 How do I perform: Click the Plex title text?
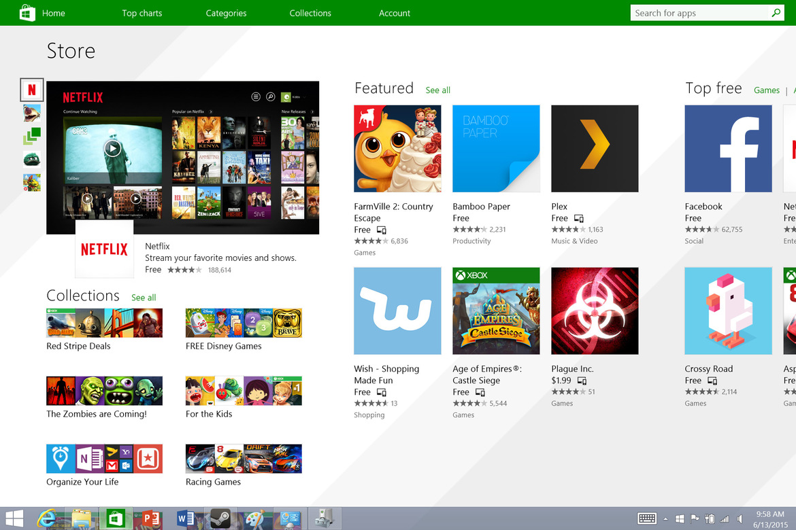(559, 207)
